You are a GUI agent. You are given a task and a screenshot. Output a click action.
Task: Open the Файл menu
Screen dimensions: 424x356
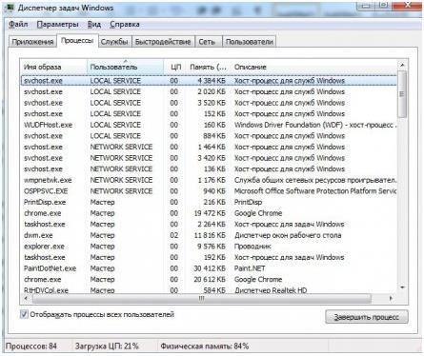coord(18,24)
